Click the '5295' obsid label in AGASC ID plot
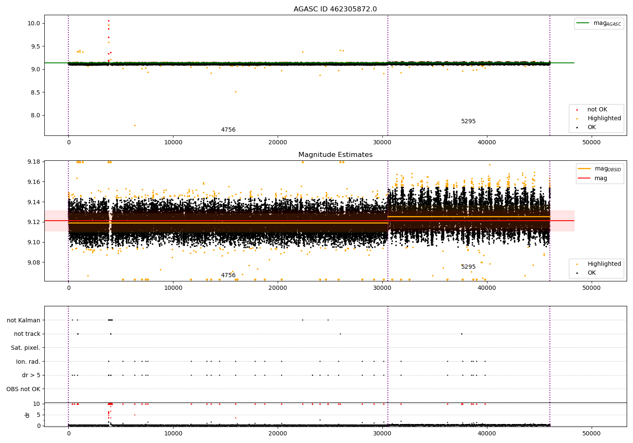 click(x=468, y=122)
